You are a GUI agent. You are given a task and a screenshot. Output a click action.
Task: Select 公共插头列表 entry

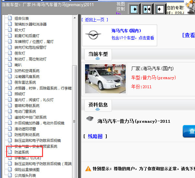25,175
